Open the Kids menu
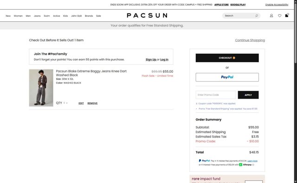 (x=65, y=16)
